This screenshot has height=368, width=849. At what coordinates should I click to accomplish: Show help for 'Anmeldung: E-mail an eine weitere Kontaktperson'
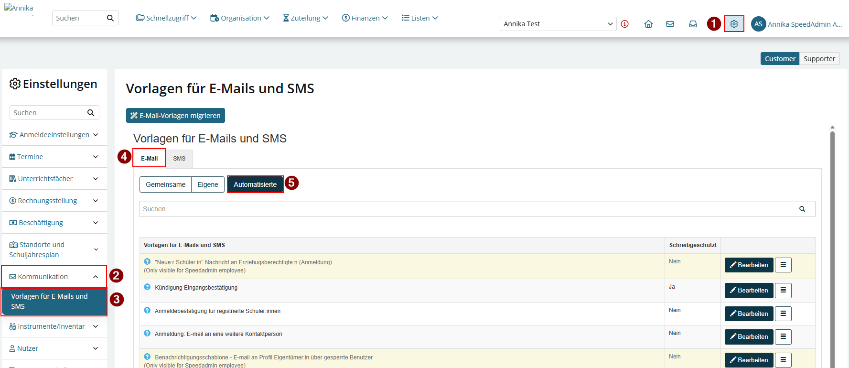coord(147,333)
